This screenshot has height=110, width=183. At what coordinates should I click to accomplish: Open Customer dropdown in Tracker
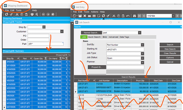pos(62,31)
